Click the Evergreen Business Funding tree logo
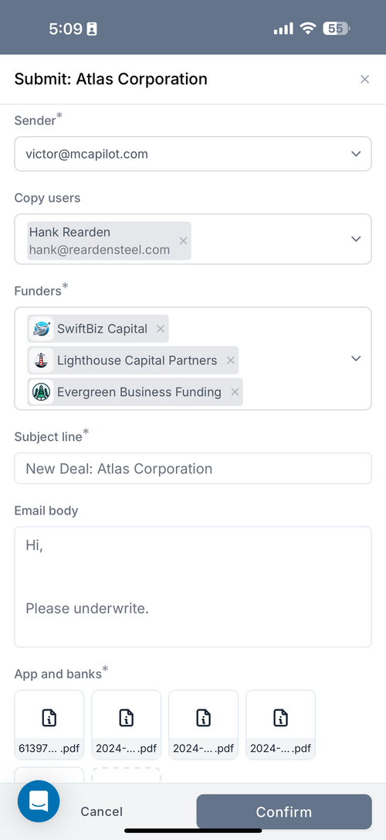 tap(41, 392)
